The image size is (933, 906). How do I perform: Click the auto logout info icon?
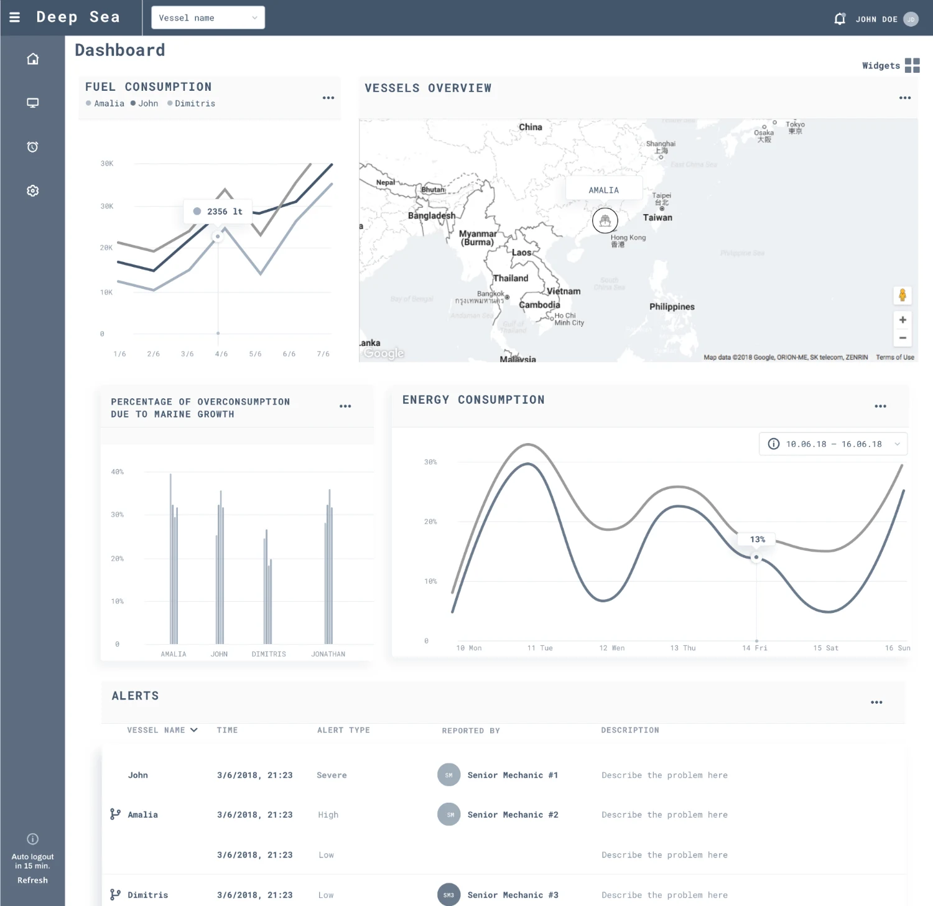pos(33,839)
